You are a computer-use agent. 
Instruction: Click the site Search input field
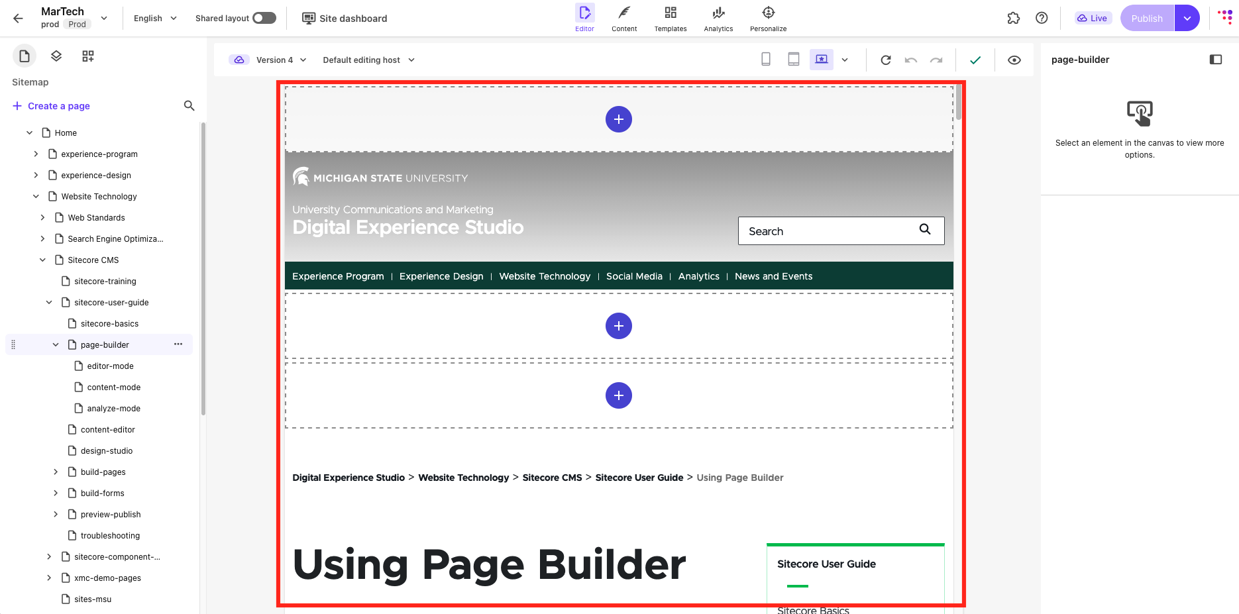[x=841, y=231]
